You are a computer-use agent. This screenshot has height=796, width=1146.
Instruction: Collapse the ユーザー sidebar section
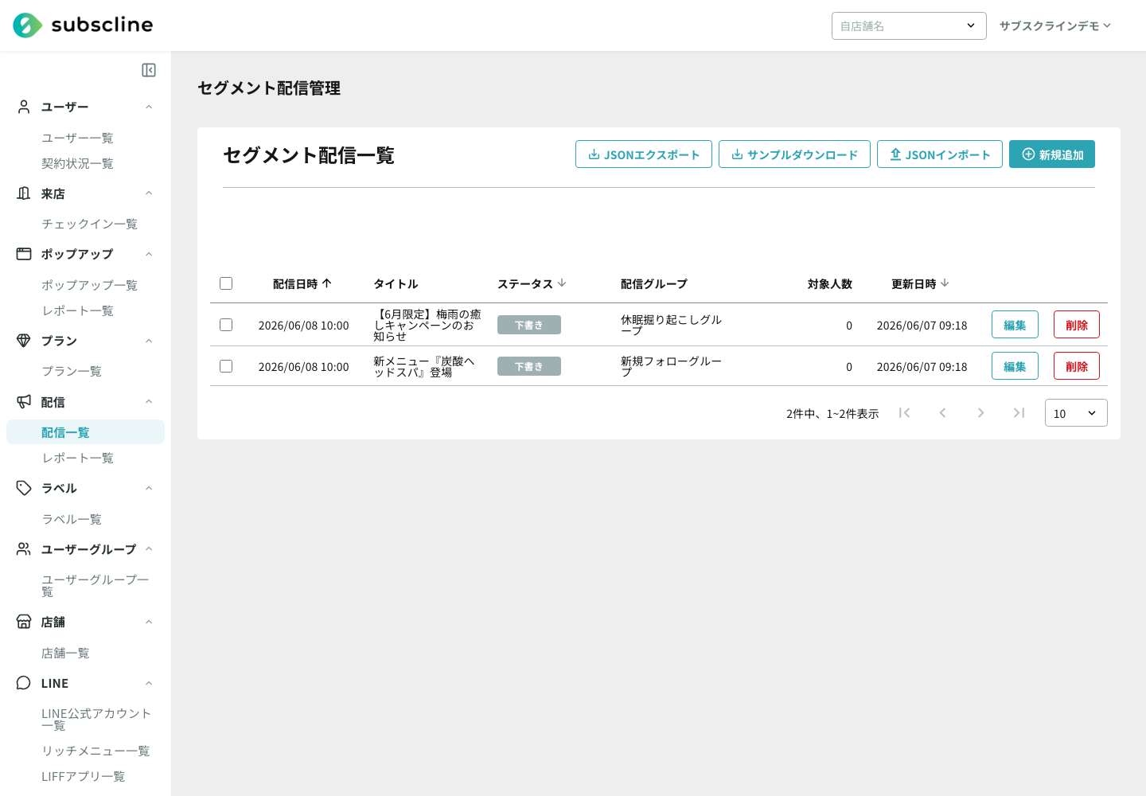(149, 107)
